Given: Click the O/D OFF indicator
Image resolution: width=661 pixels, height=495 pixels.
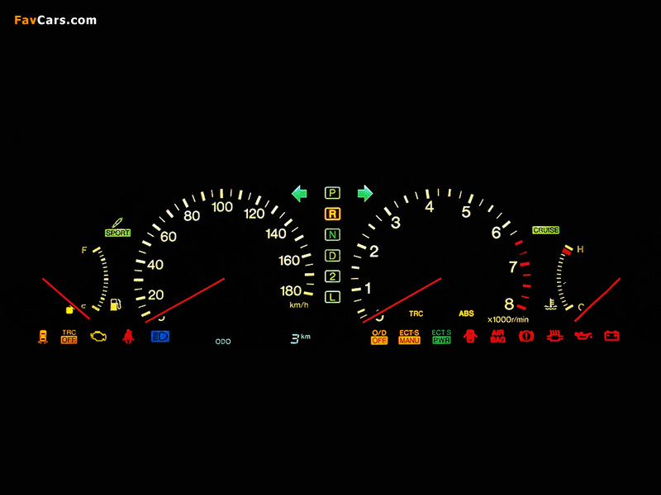Looking at the screenshot, I should click(379, 337).
